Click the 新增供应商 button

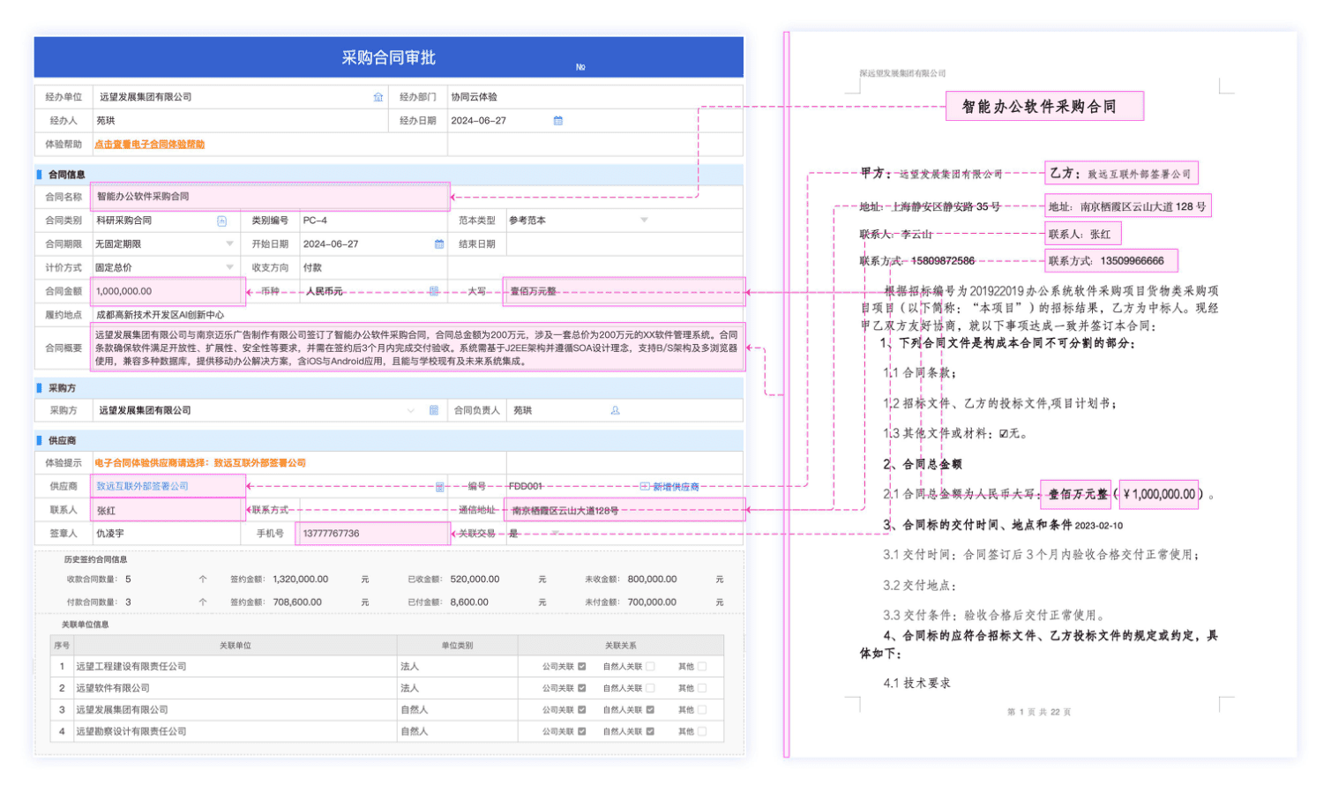(x=670, y=487)
